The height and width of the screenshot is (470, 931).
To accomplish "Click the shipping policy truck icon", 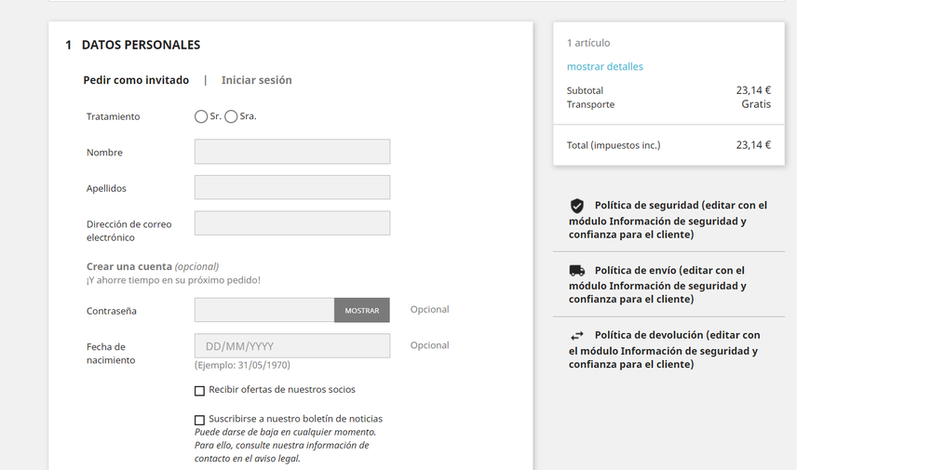I will point(577,271).
